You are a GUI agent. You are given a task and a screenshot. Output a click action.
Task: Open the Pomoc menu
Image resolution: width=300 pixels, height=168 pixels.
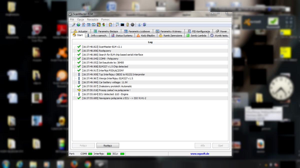105,19
